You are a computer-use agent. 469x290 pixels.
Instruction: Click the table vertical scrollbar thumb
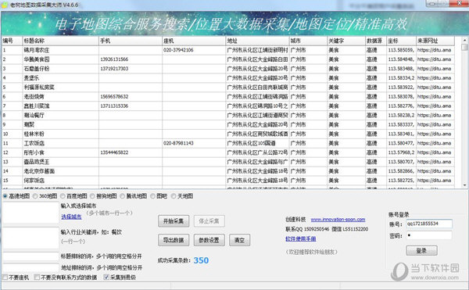tap(464, 47)
